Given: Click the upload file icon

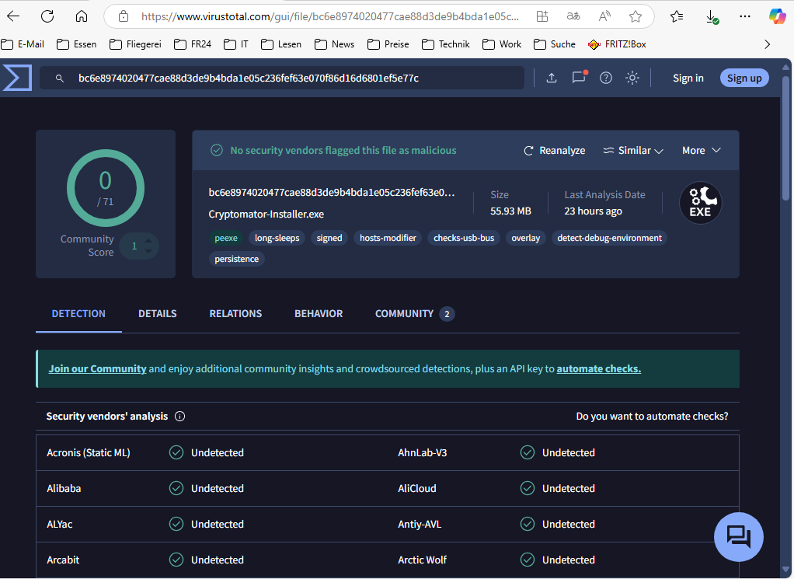Looking at the screenshot, I should [x=552, y=78].
